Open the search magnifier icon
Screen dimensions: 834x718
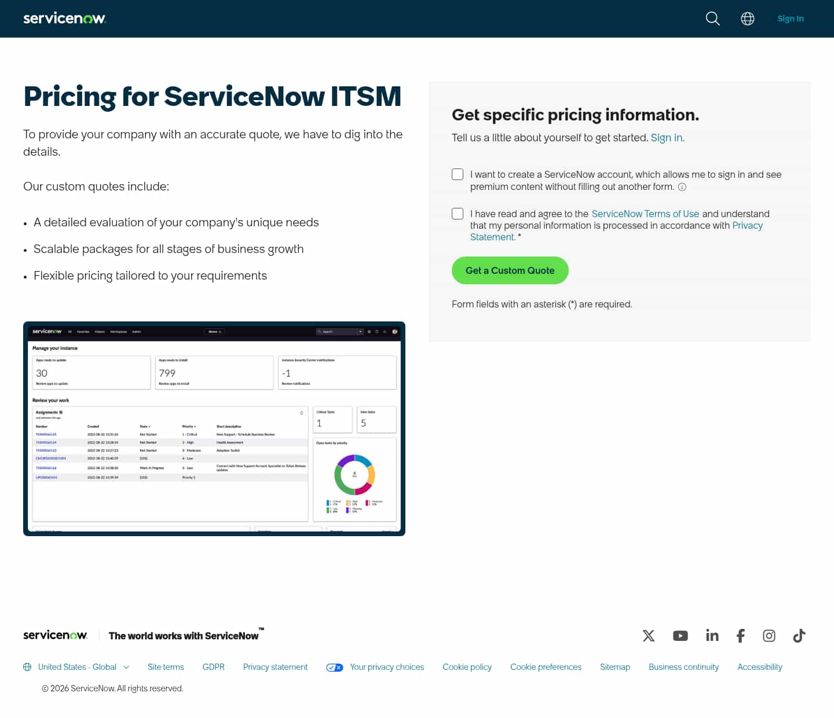pyautogui.click(x=713, y=19)
